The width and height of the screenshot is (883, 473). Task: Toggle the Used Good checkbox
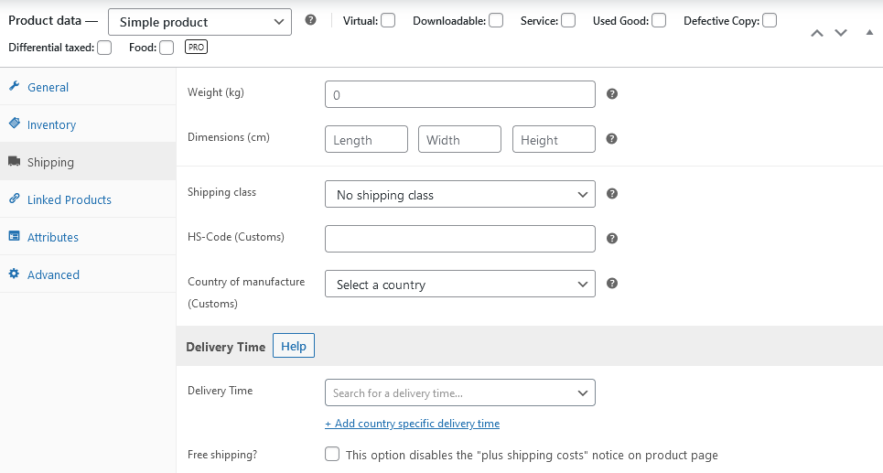tap(659, 21)
